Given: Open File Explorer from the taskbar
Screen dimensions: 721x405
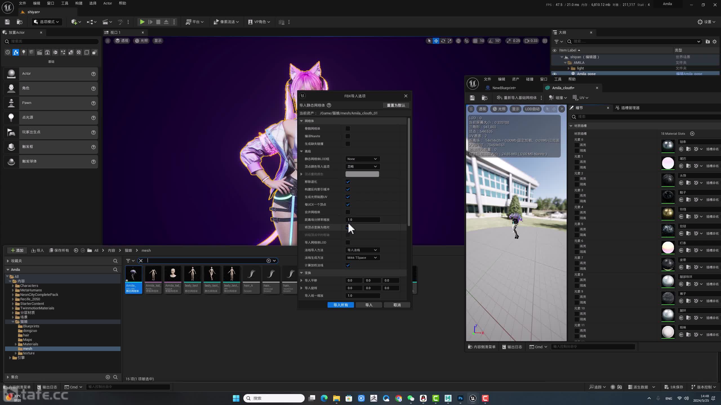Looking at the screenshot, I should point(336,398).
